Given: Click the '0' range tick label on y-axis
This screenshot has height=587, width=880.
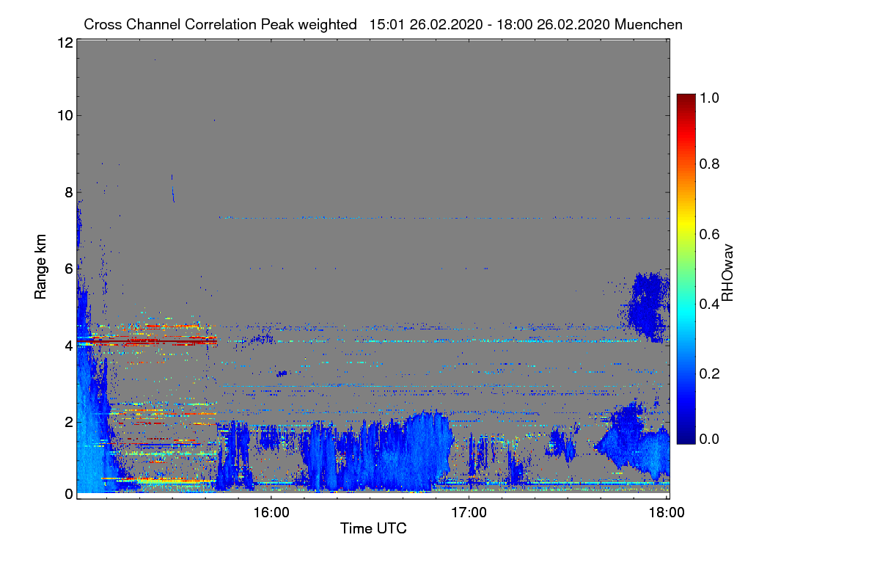Looking at the screenshot, I should point(69,494).
